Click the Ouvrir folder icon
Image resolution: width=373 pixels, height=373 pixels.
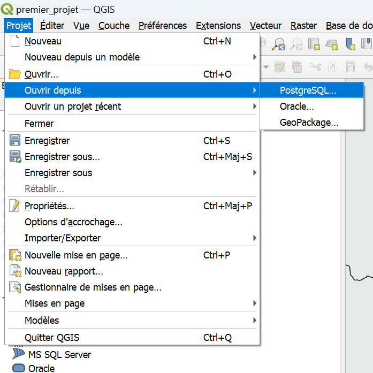[x=15, y=74]
